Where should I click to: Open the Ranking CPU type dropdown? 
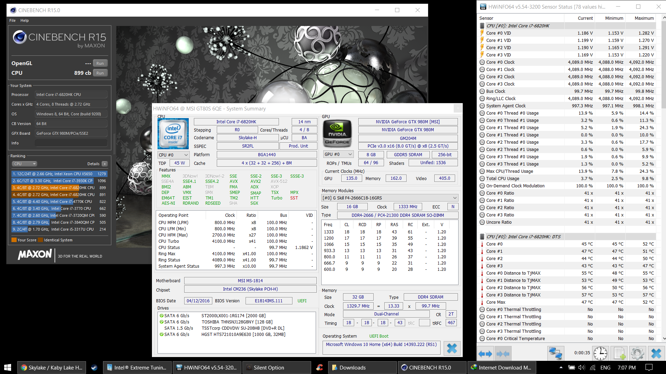click(x=24, y=164)
